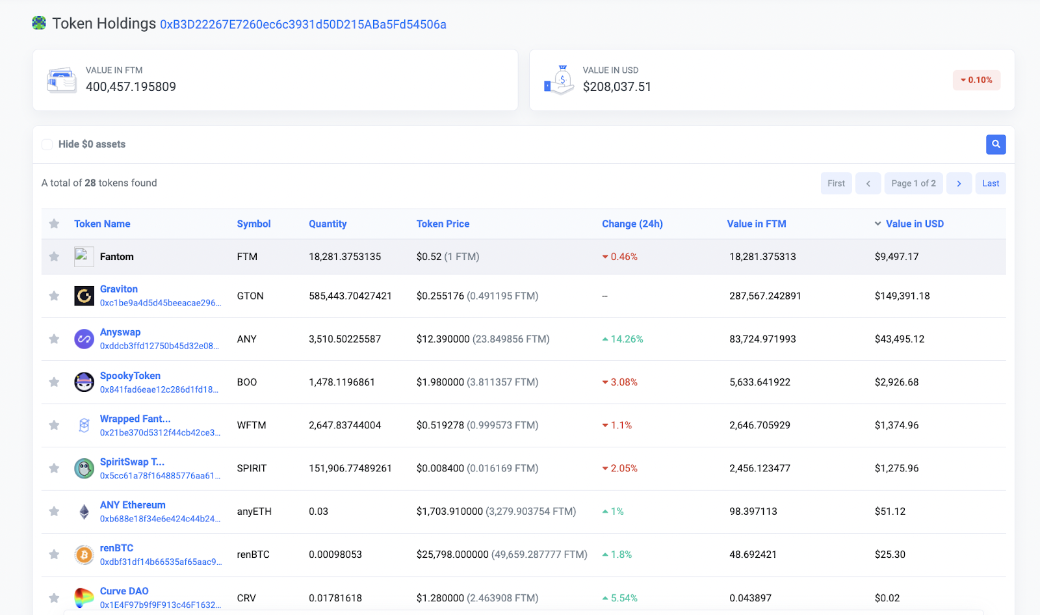This screenshot has width=1040, height=615.
Task: Open Anyswap contract address 0xddcb3ffd1275...
Action: (x=159, y=346)
